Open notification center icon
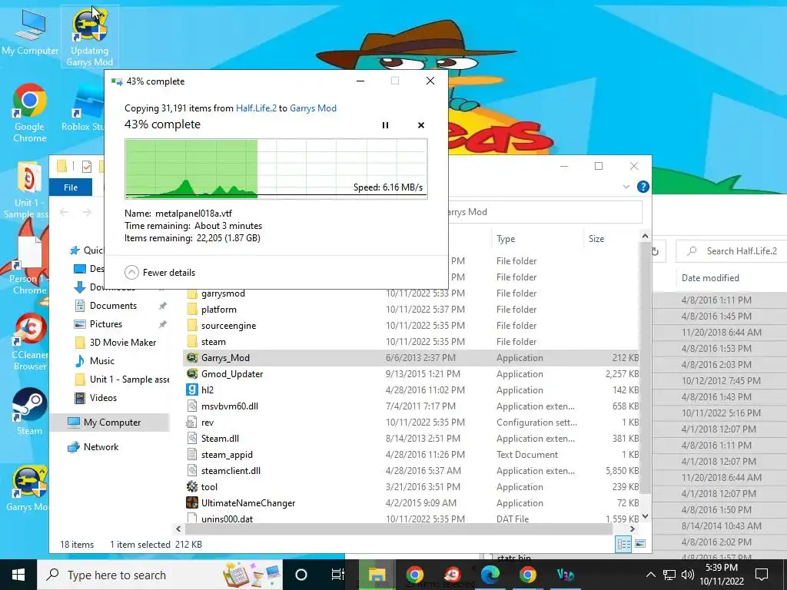 [x=762, y=575]
